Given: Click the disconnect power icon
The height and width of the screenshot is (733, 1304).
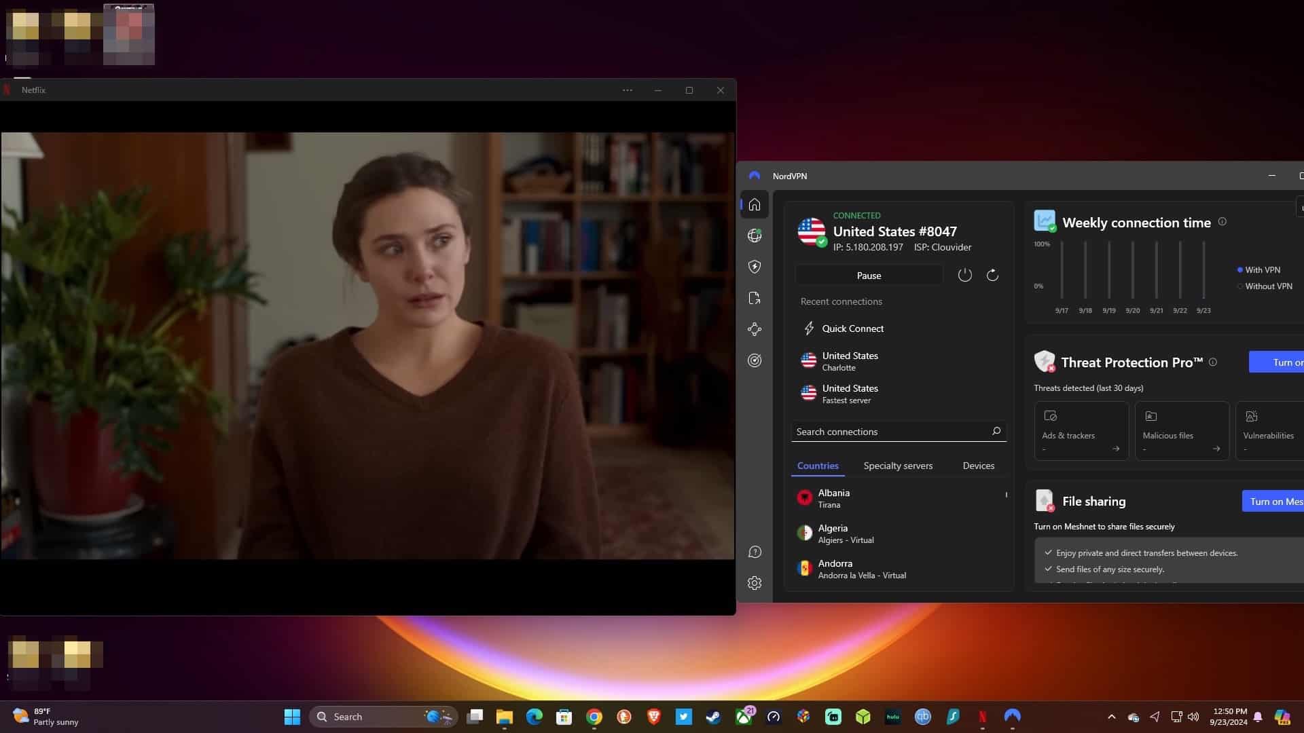Looking at the screenshot, I should click(x=964, y=275).
